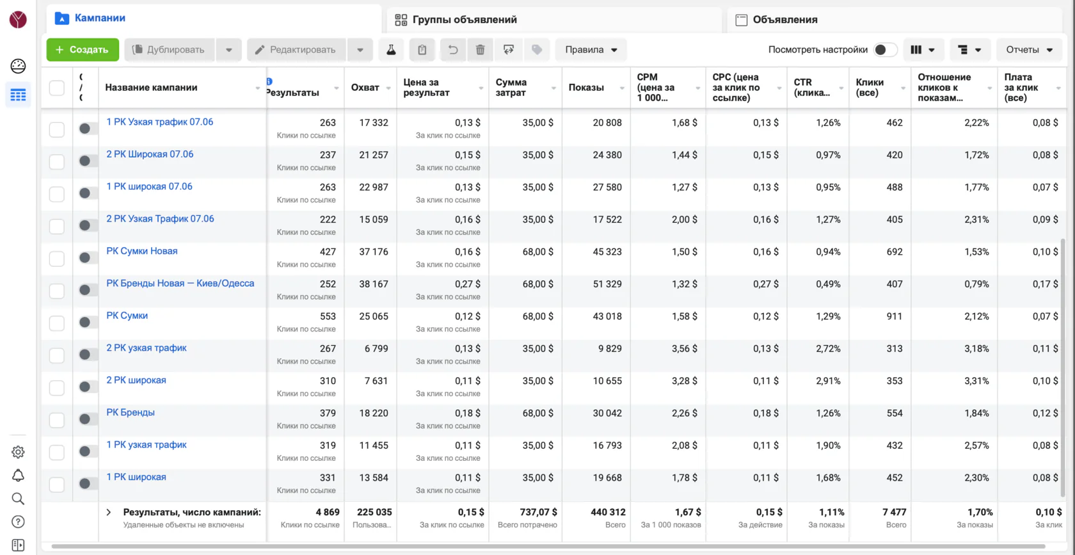Check the box for РК Бренды row

[57, 419]
